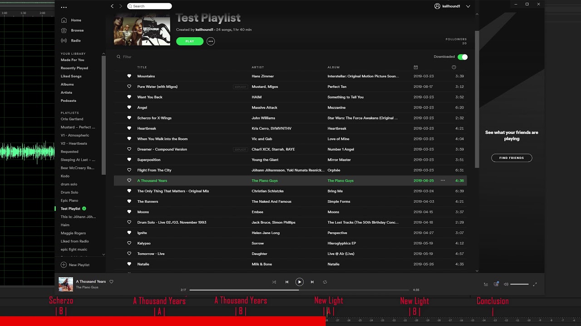This screenshot has height=326, width=581.
Task: Skip to previous track
Action: (x=287, y=282)
